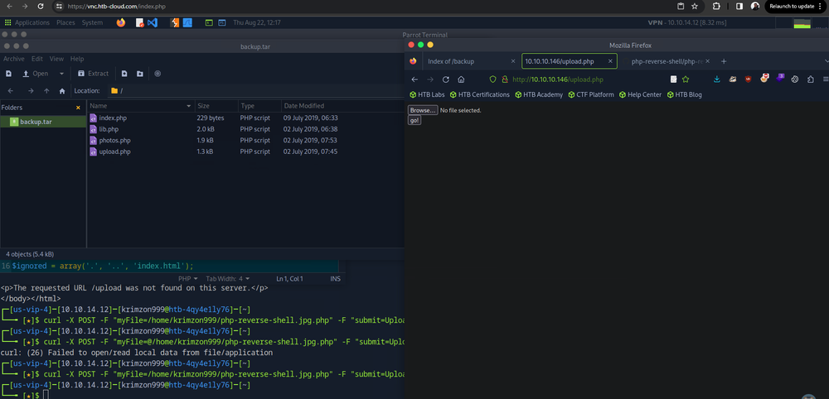This screenshot has width=829, height=399.
Task: Open the HTB Academy bookmark
Action: point(540,95)
